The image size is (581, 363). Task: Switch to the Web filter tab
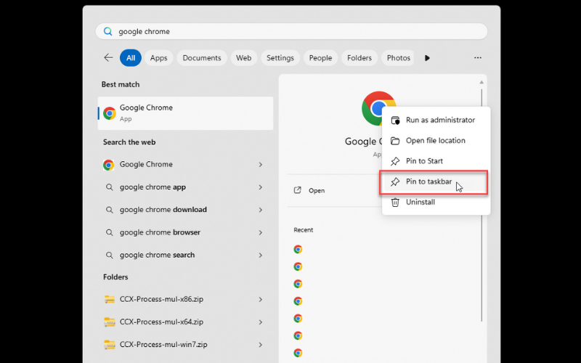pyautogui.click(x=243, y=58)
